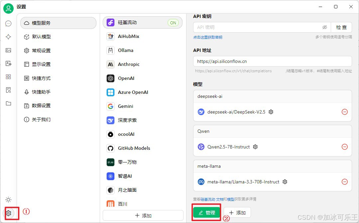Select the ocoolAI provider
This screenshot has width=359, height=223.
143,134
